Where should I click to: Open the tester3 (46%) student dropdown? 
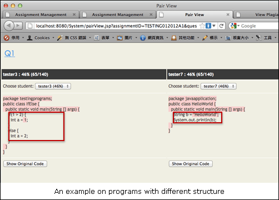point(53,86)
